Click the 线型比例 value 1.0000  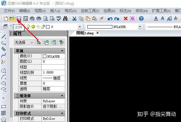(x=53, y=73)
